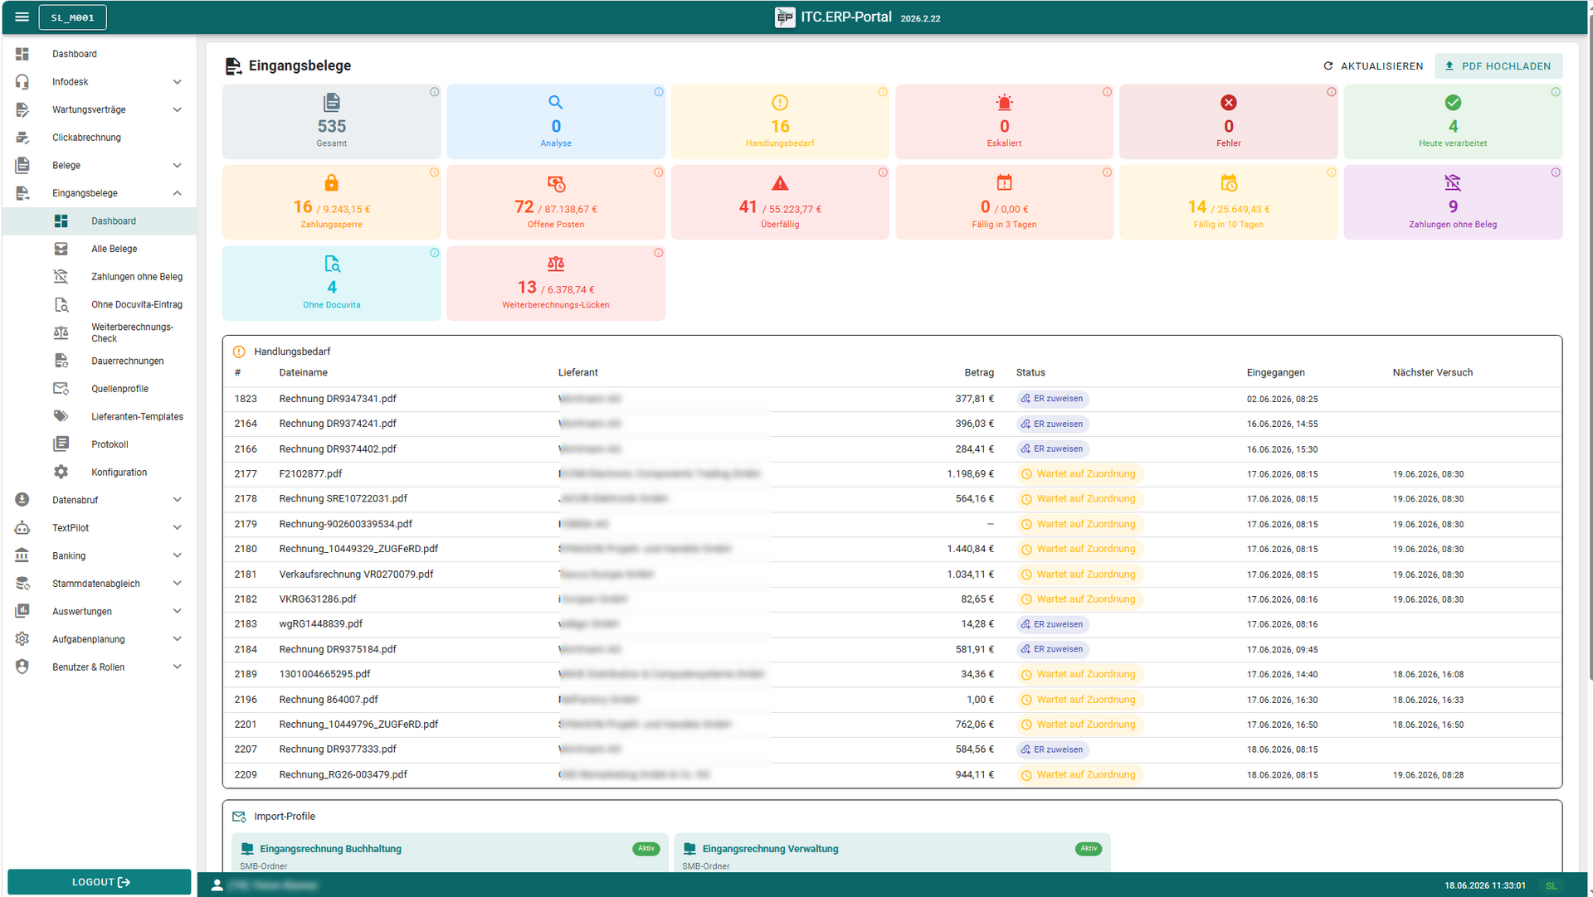Click the Überfällig warning triangle icon
Screen dimensions: 1593x897
tap(780, 183)
